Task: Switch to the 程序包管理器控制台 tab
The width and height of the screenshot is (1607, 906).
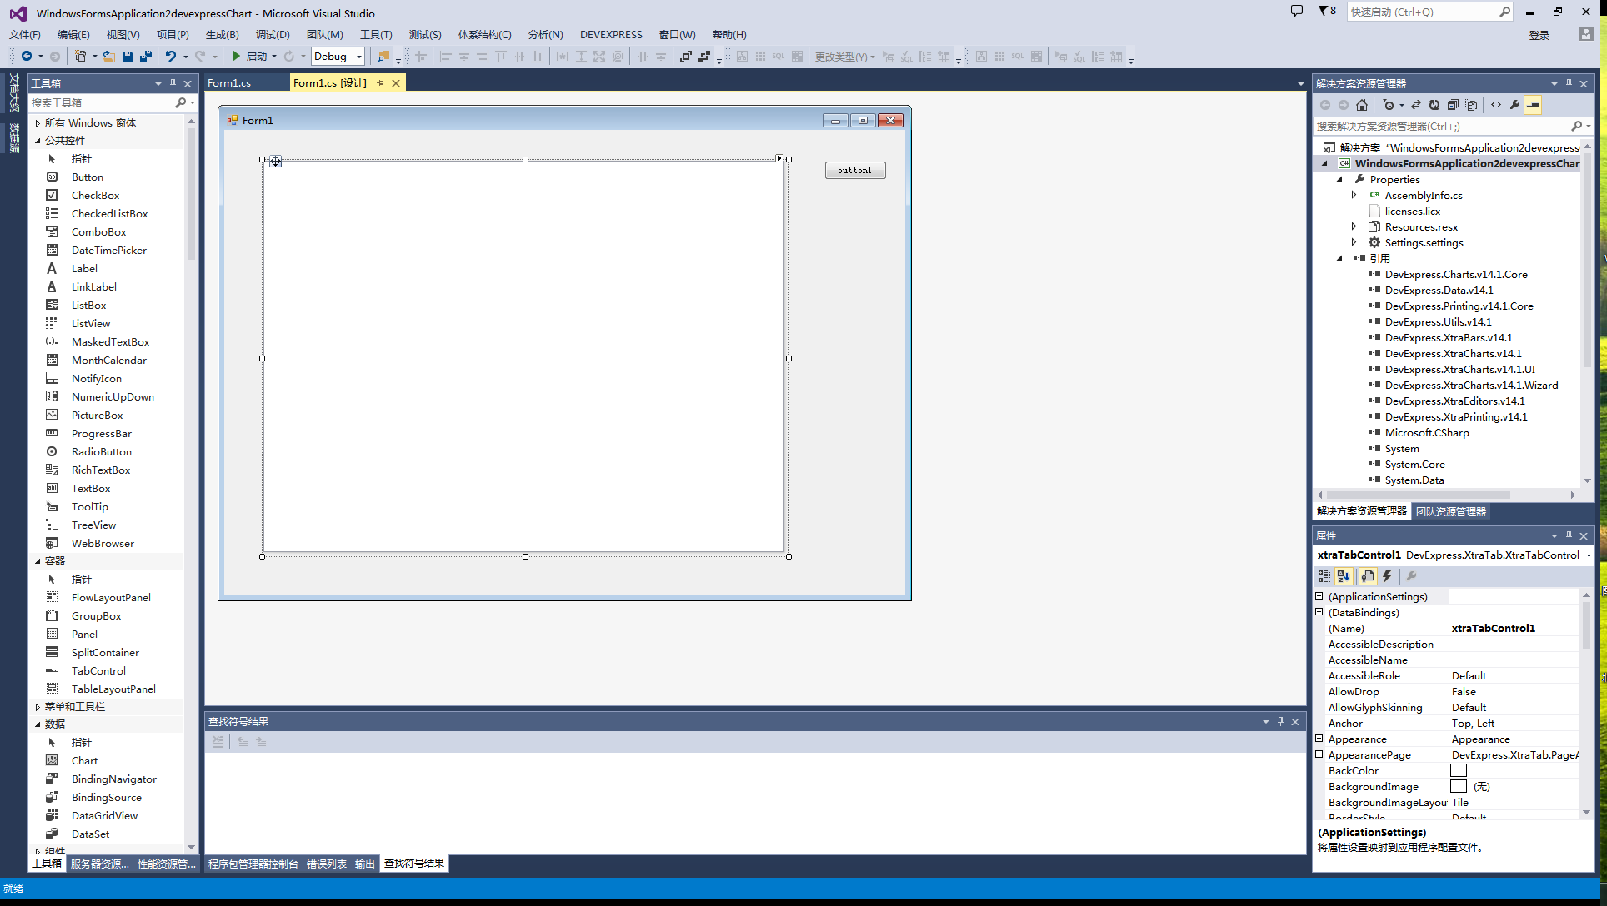Action: (253, 864)
